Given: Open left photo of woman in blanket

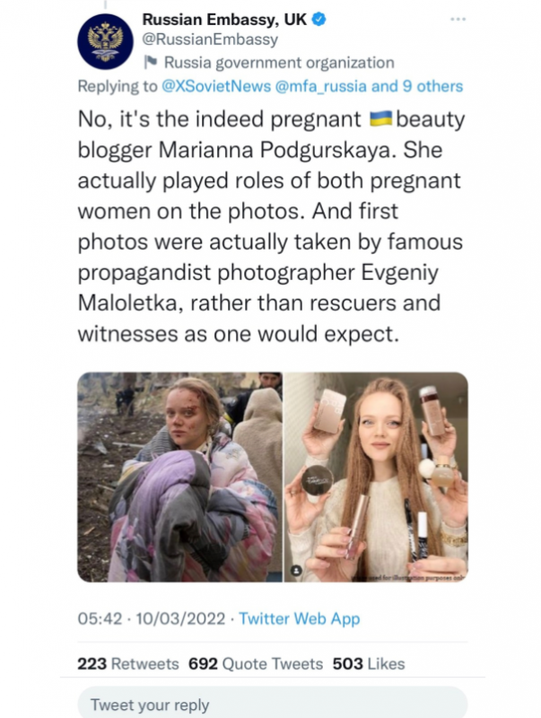Looking at the screenshot, I should [x=179, y=477].
